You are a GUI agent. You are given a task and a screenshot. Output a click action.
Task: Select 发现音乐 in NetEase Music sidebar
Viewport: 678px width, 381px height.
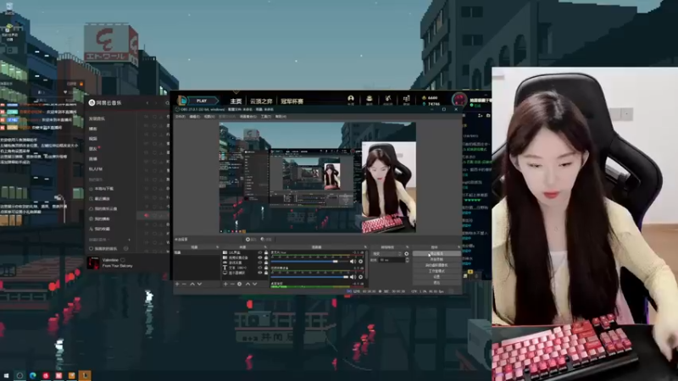97,119
